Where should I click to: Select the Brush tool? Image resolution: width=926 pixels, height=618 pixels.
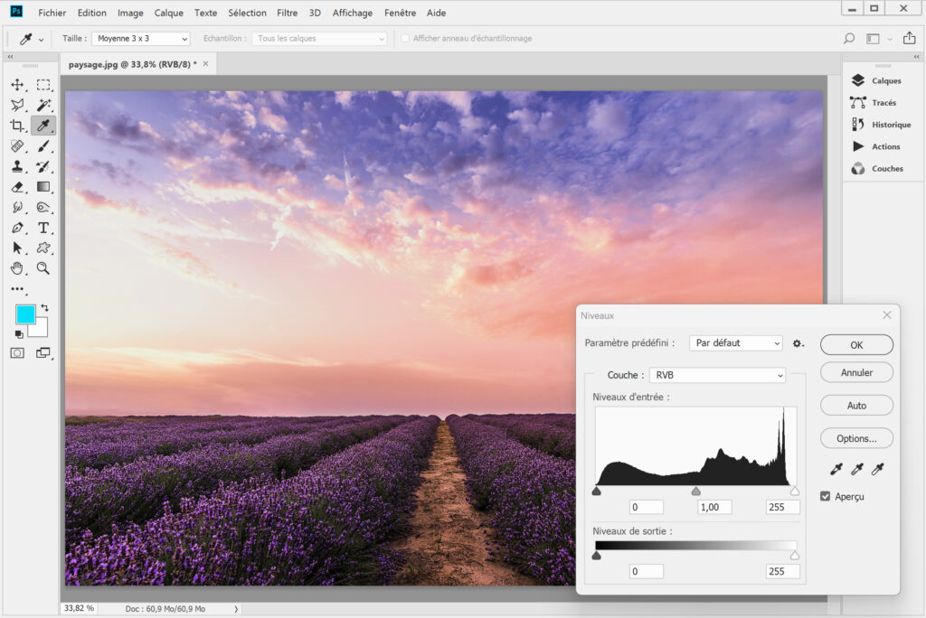(43, 145)
